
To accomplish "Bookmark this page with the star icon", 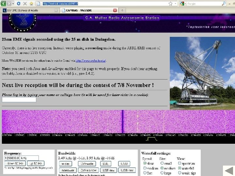I will coord(170,4).
